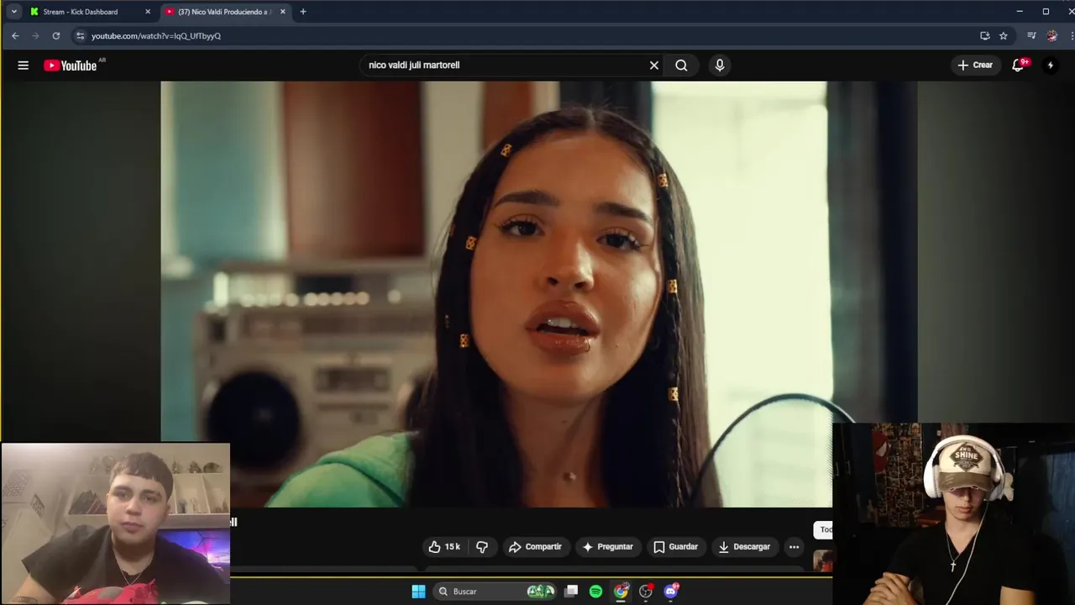Click the taskbar Buscar search box
Viewport: 1075px width, 605px height.
pos(496,592)
